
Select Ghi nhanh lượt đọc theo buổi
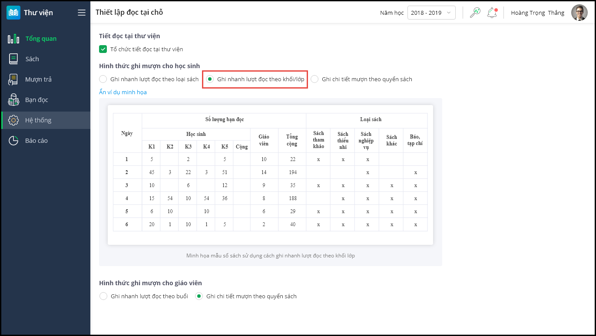click(x=103, y=296)
